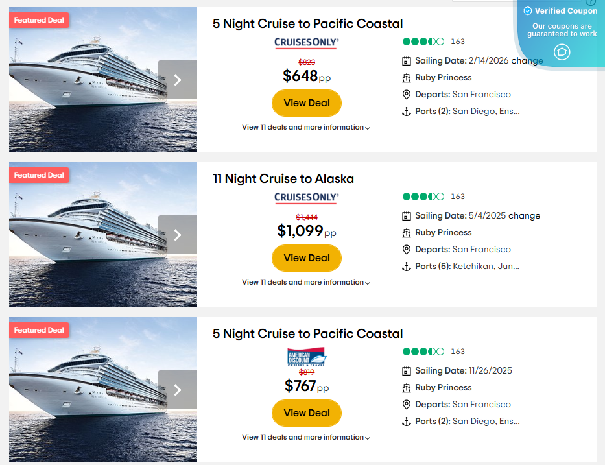605x465 pixels.
Task: Click the Verified Coupon badge icon
Action: [x=562, y=52]
